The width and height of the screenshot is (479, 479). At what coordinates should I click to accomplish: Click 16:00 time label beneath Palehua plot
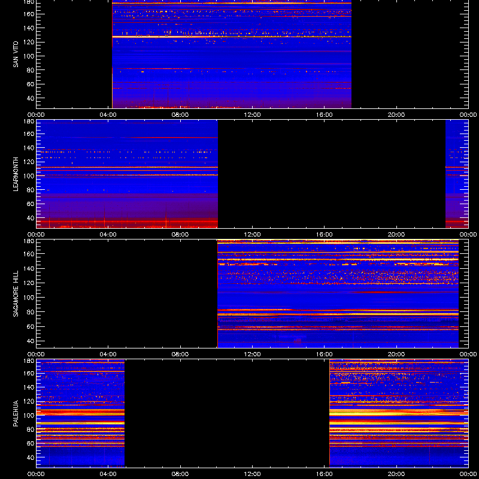(325, 474)
